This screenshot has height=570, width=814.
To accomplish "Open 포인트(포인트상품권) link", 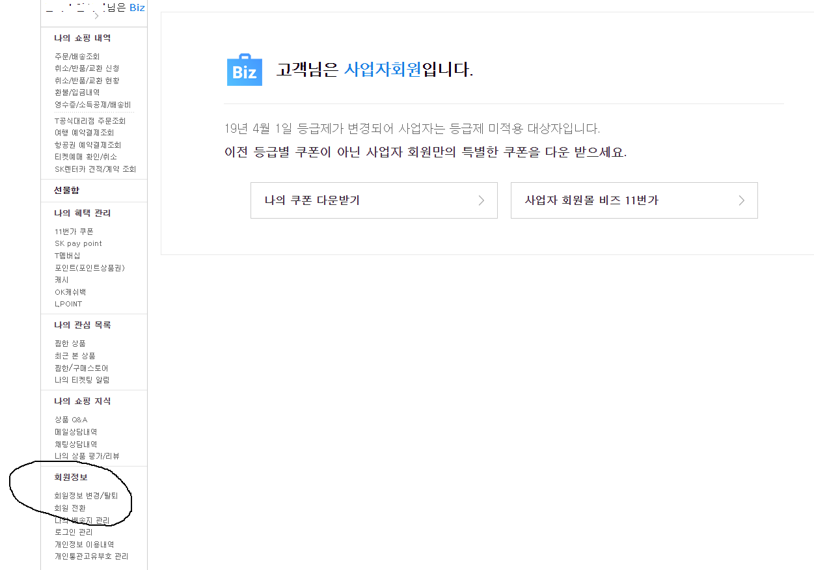I will (x=90, y=268).
